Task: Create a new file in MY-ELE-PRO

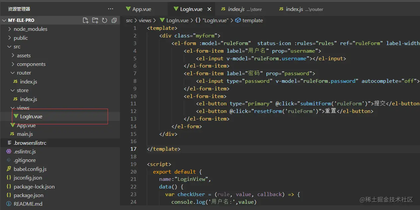Action: [x=85, y=20]
